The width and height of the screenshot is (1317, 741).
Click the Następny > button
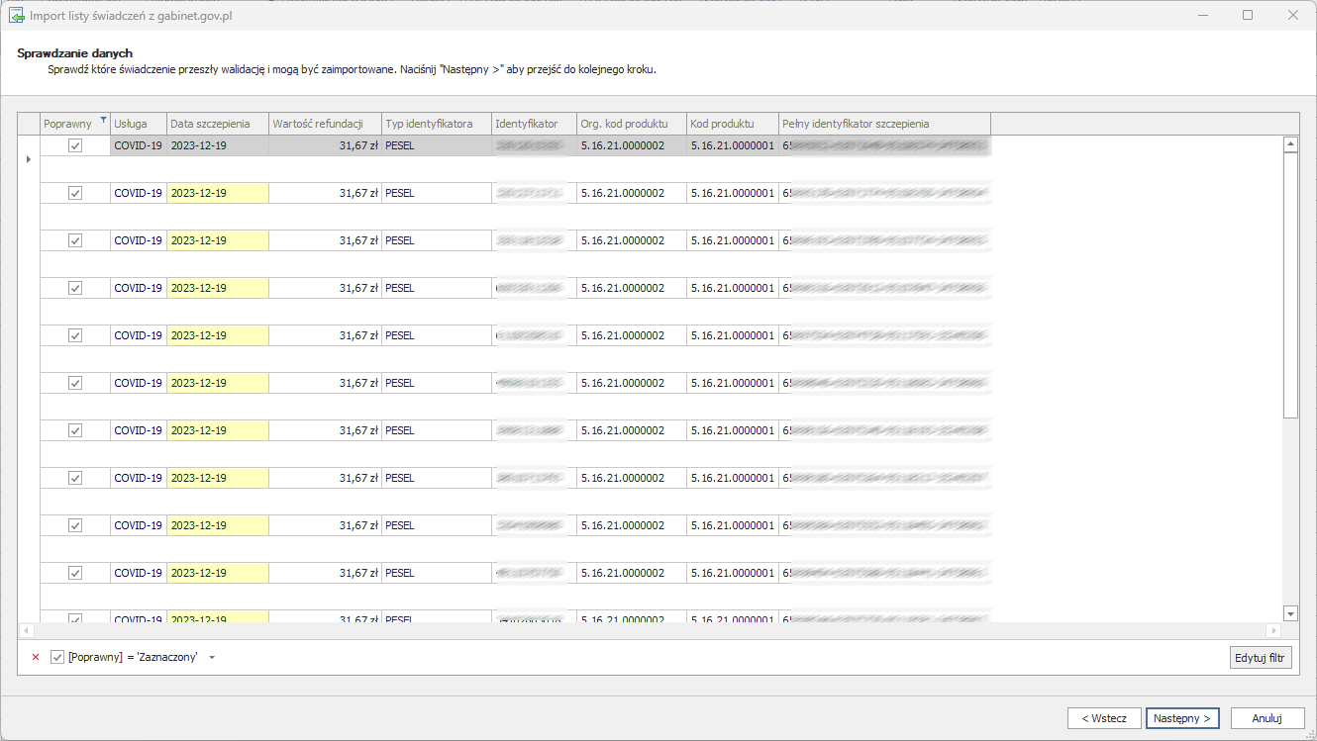tap(1181, 718)
